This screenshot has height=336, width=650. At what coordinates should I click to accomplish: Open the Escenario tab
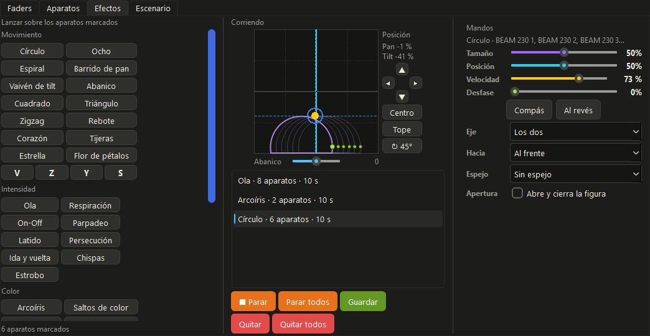pyautogui.click(x=153, y=8)
